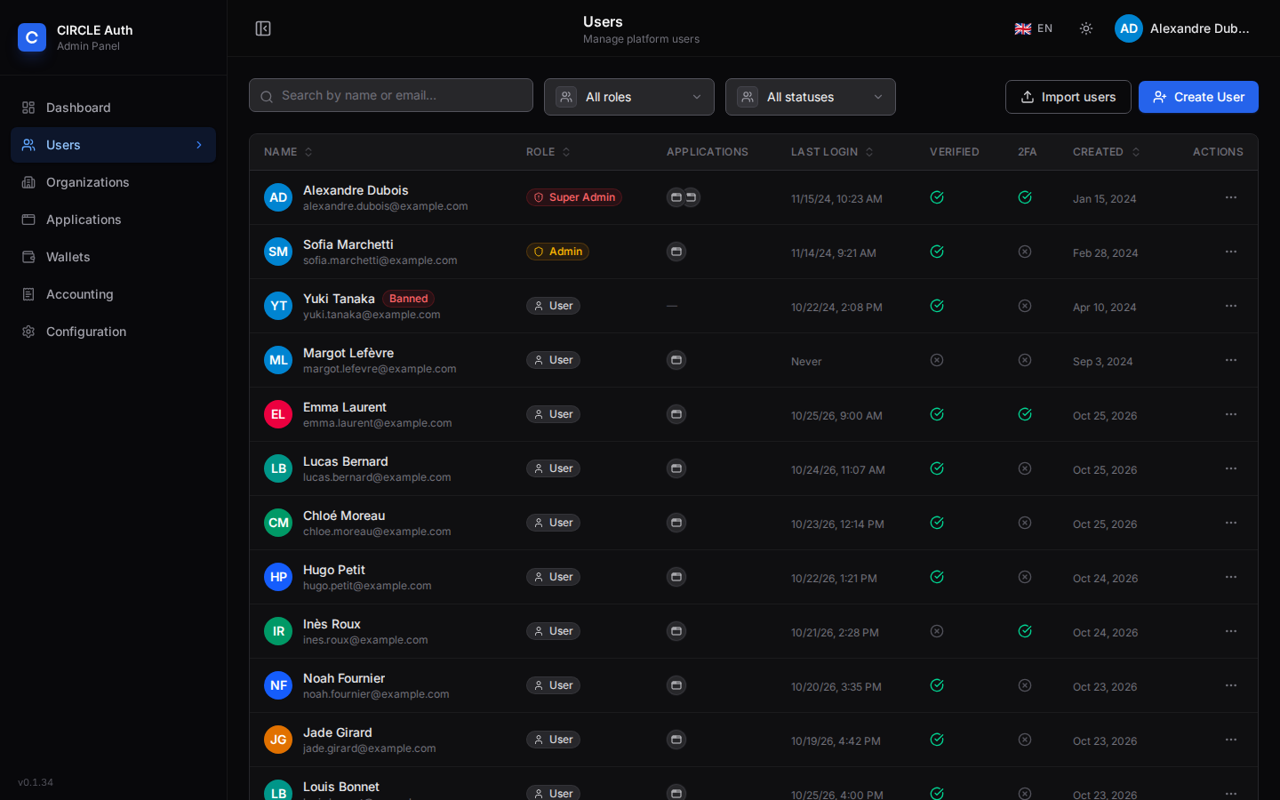Click Jade Girard's JG avatar
This screenshot has height=800, width=1280.
point(278,740)
